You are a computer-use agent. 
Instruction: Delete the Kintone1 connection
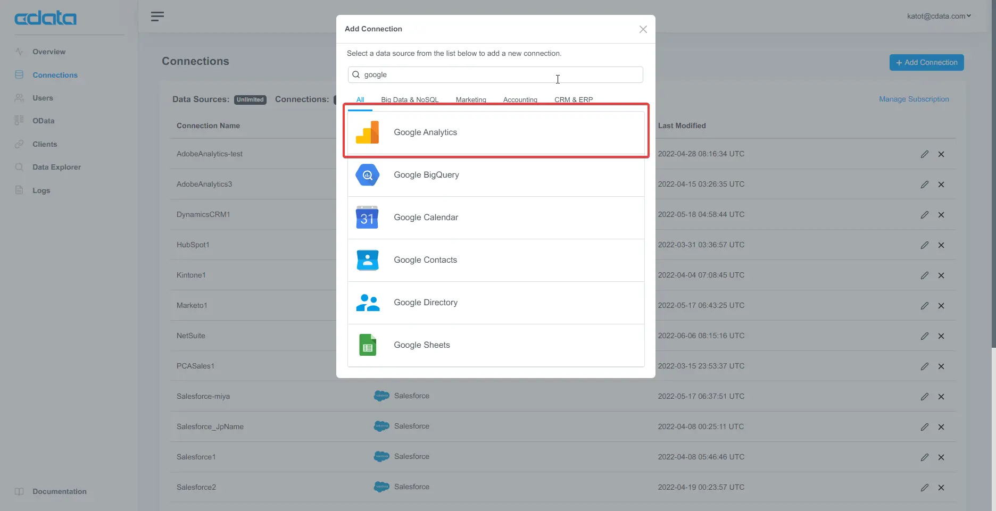coord(941,275)
